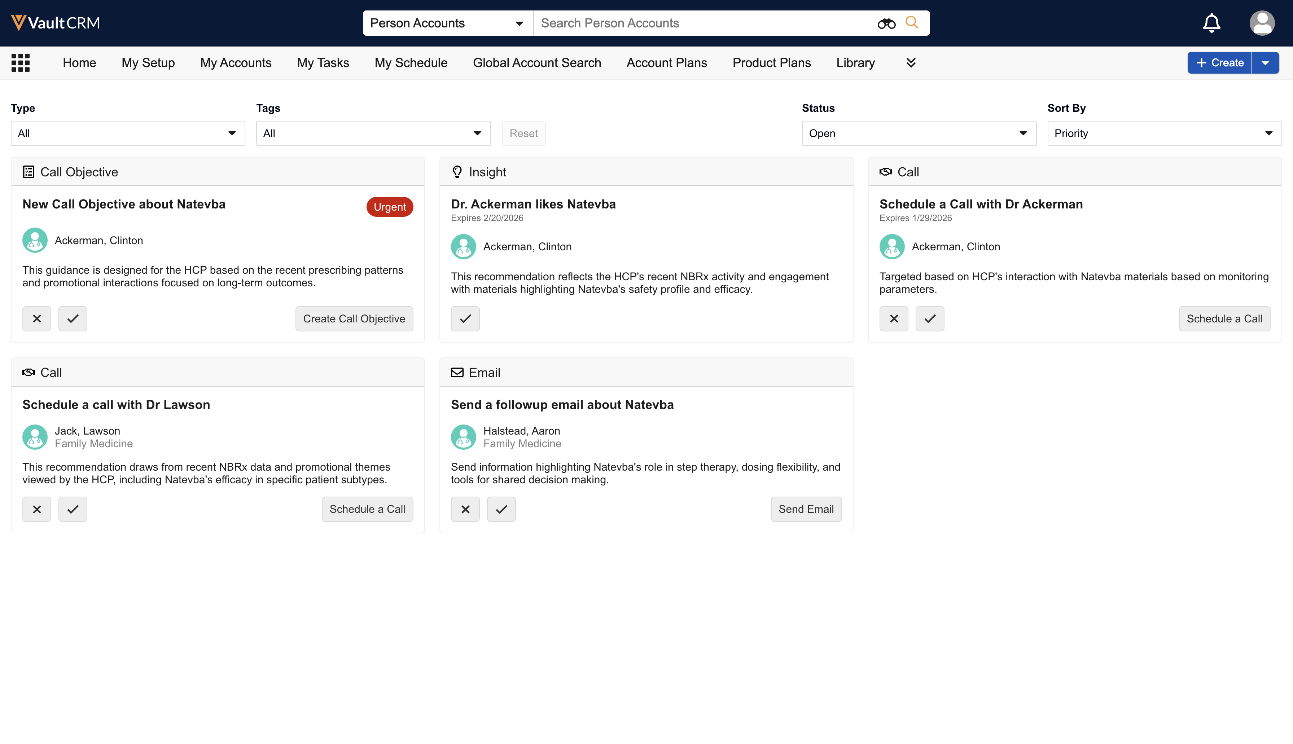
Task: Open the app launcher grid icon
Action: (x=21, y=63)
